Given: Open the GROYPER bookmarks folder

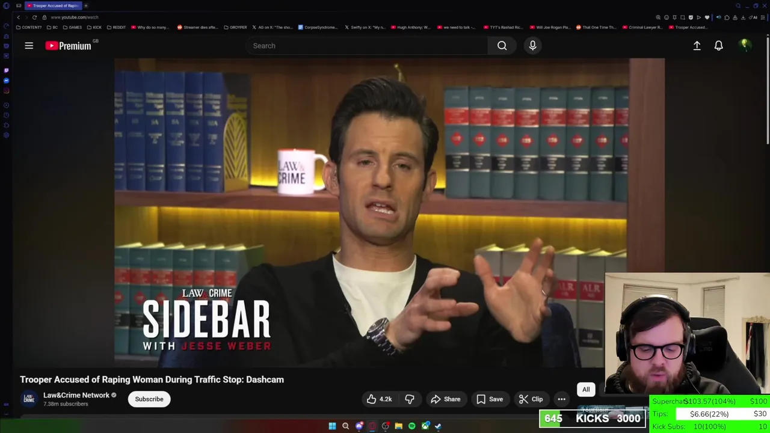Looking at the screenshot, I should tap(235, 27).
